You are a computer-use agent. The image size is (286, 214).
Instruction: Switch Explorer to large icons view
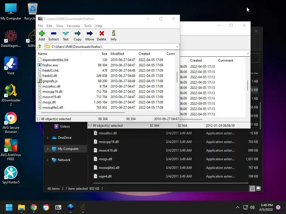258,189
